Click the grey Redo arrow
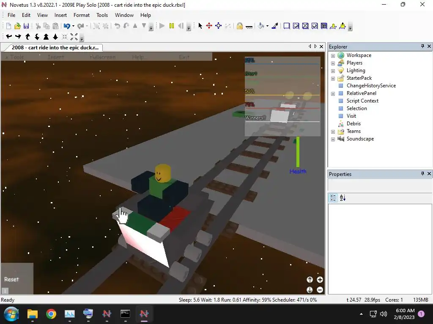This screenshot has height=324, width=433. 80,26
